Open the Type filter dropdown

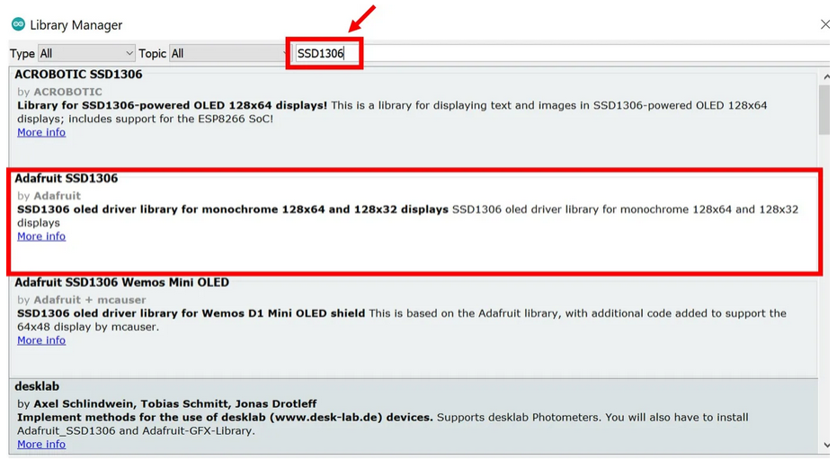coord(86,54)
